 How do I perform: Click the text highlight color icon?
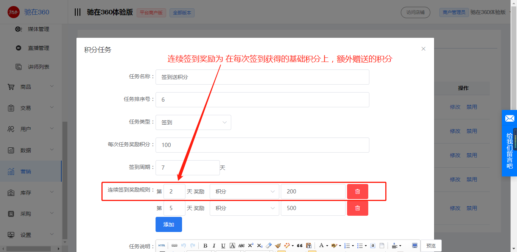334,246
